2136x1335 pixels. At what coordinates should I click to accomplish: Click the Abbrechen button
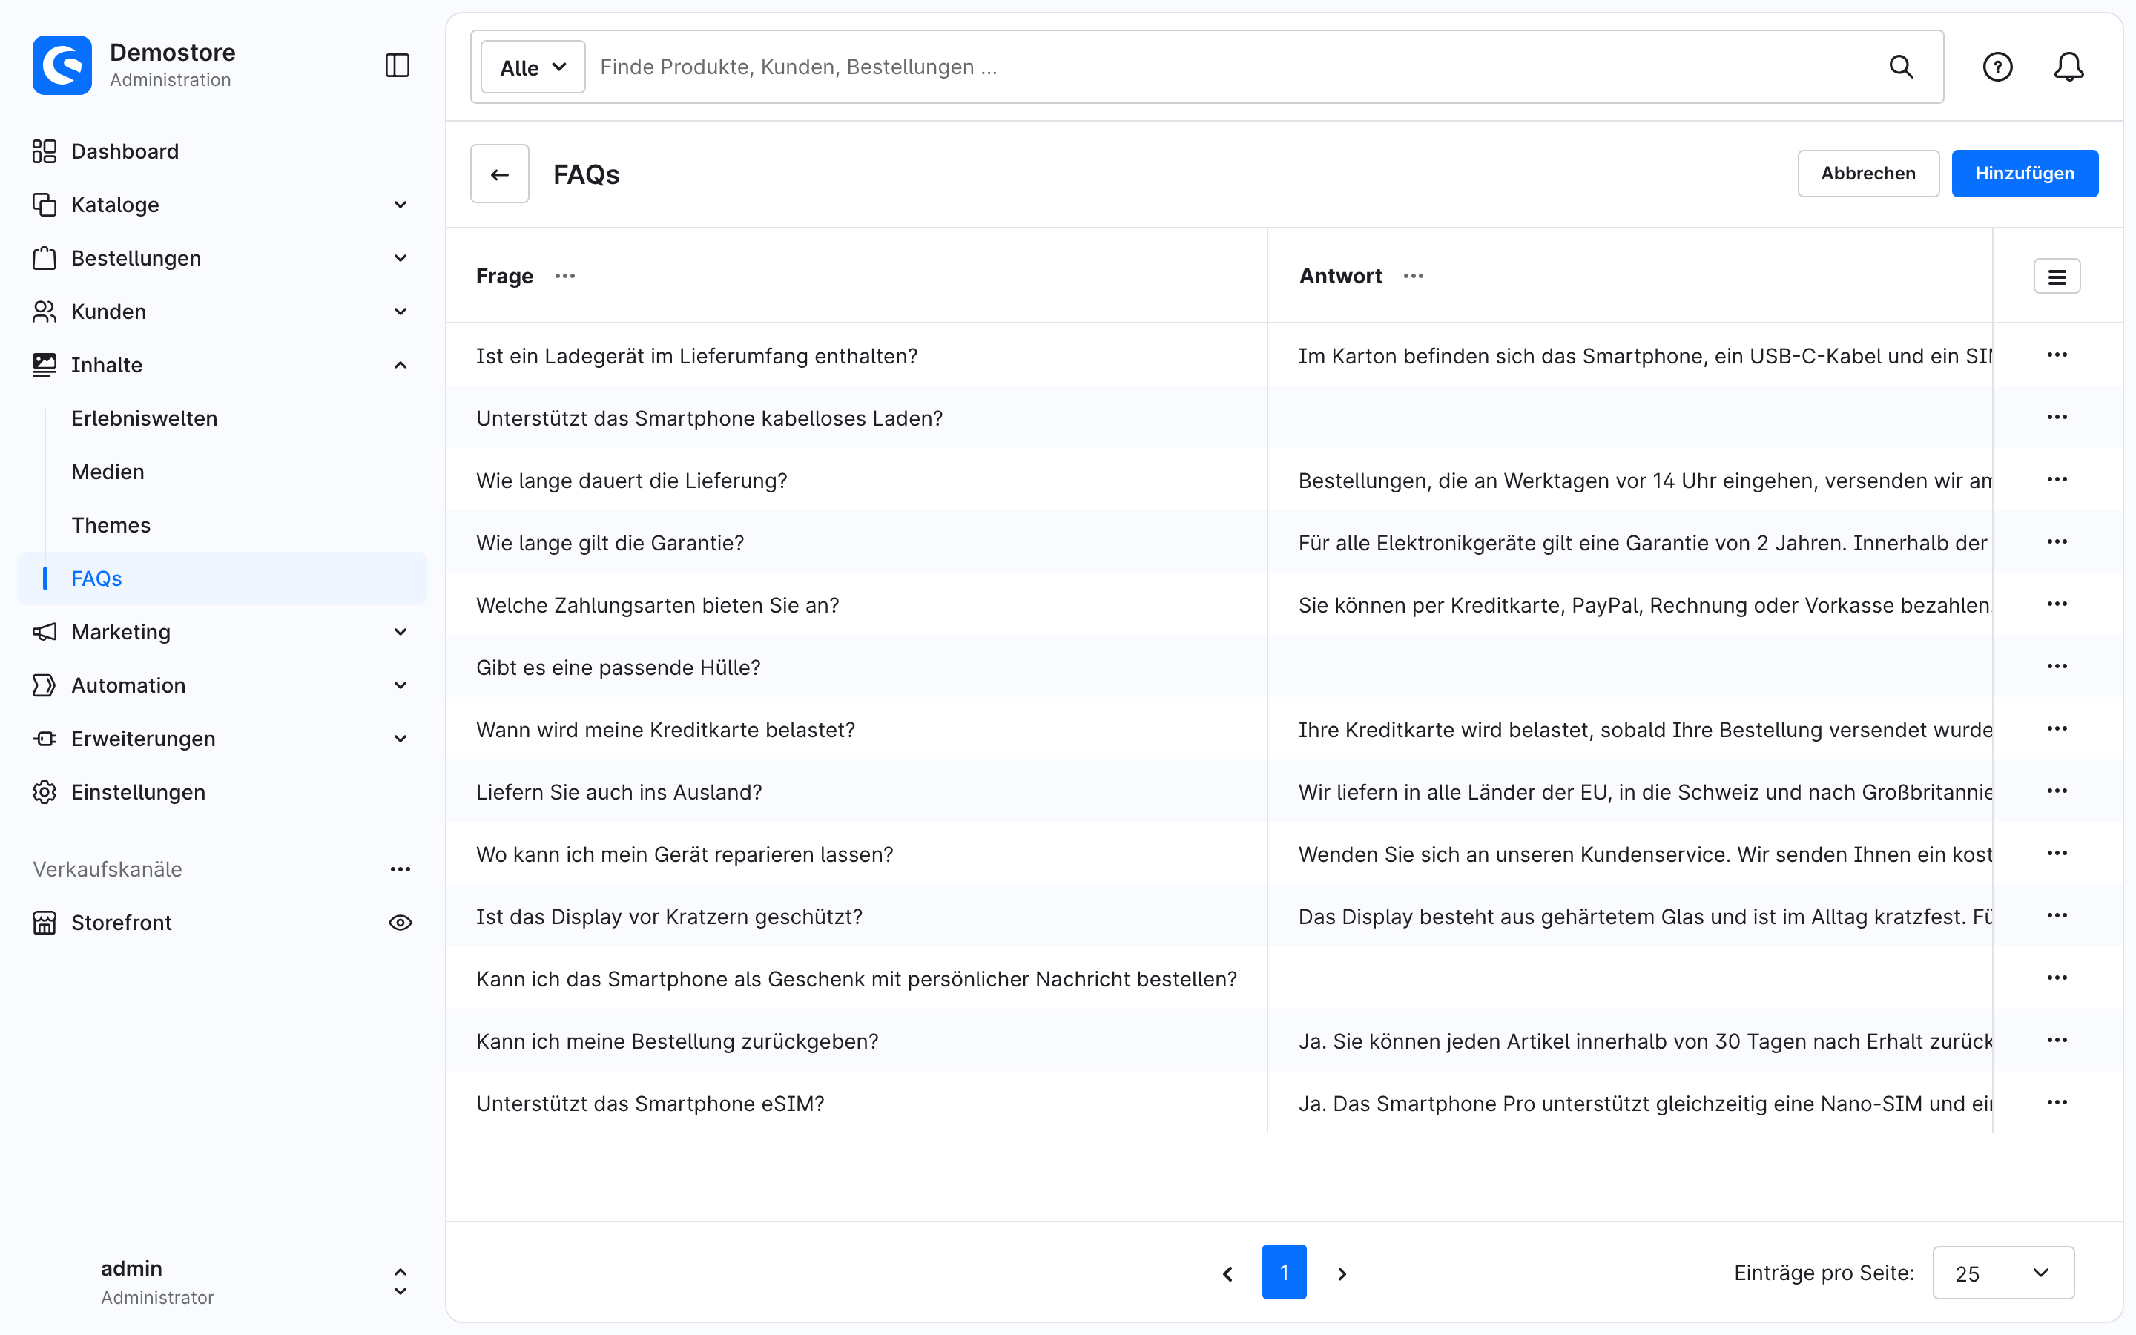[x=1868, y=173]
